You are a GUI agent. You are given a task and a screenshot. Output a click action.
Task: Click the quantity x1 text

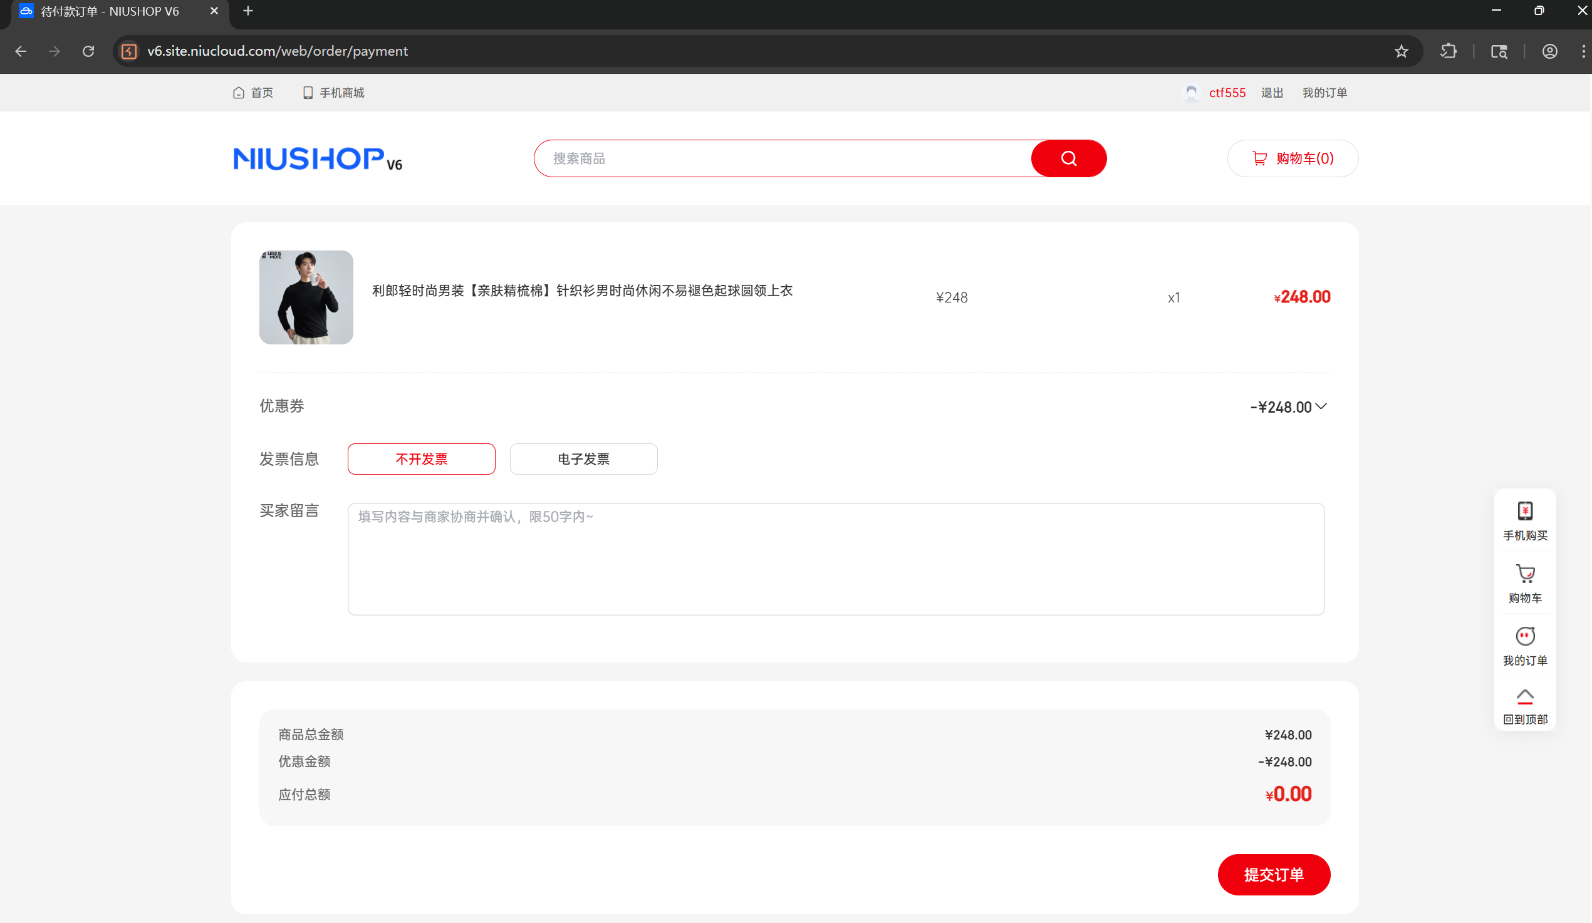pos(1173,298)
